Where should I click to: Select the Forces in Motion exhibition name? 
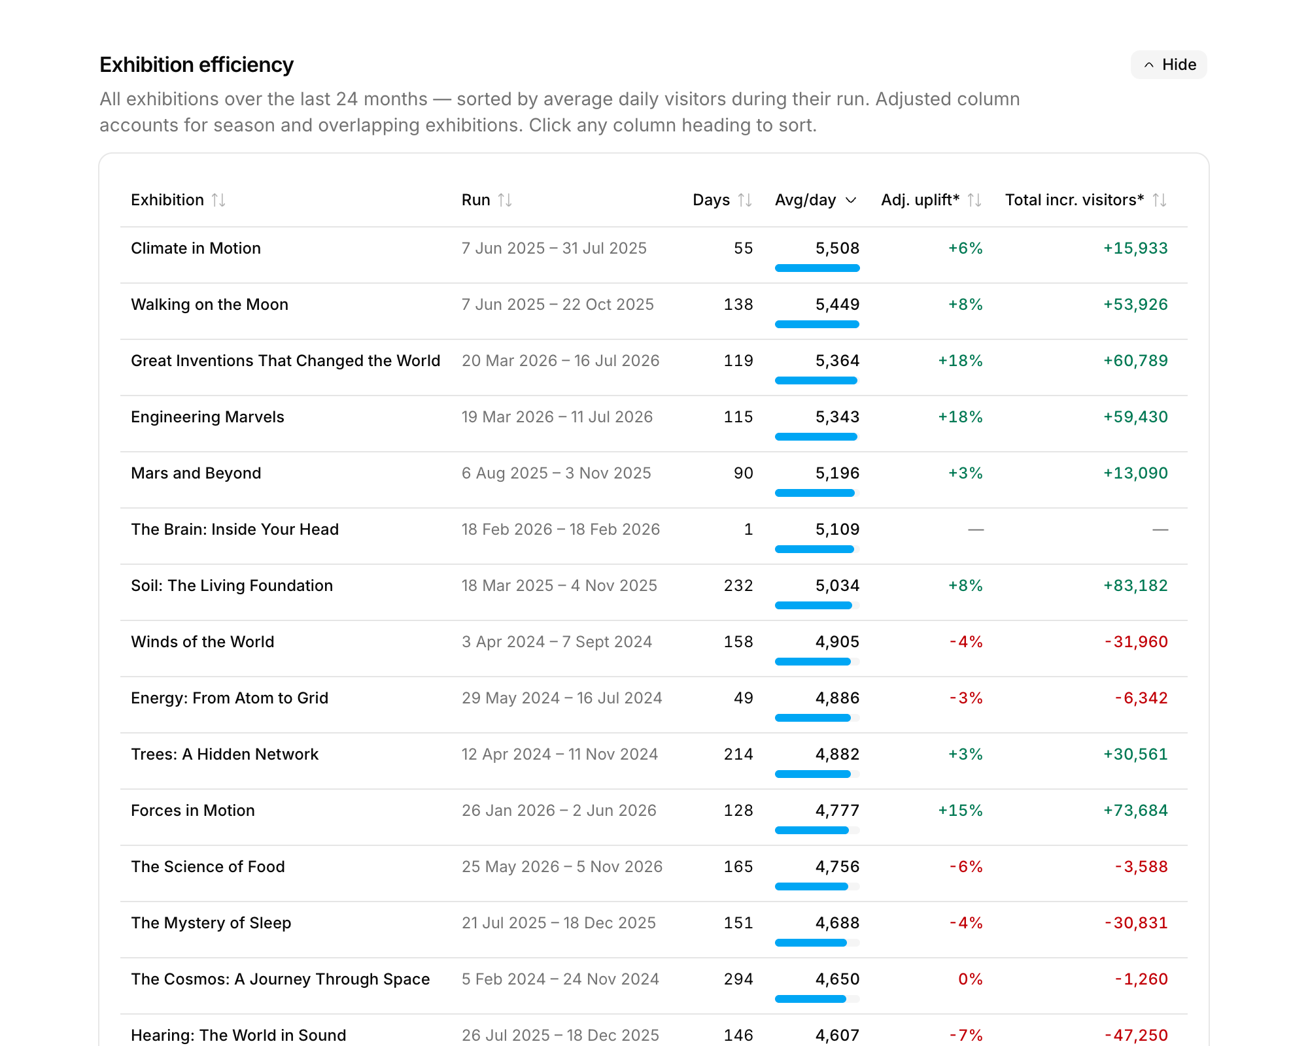[x=192, y=811]
